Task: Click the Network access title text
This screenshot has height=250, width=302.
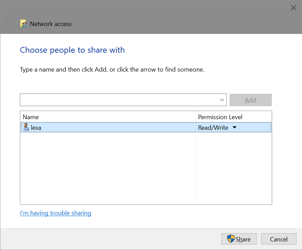Action: [51, 24]
